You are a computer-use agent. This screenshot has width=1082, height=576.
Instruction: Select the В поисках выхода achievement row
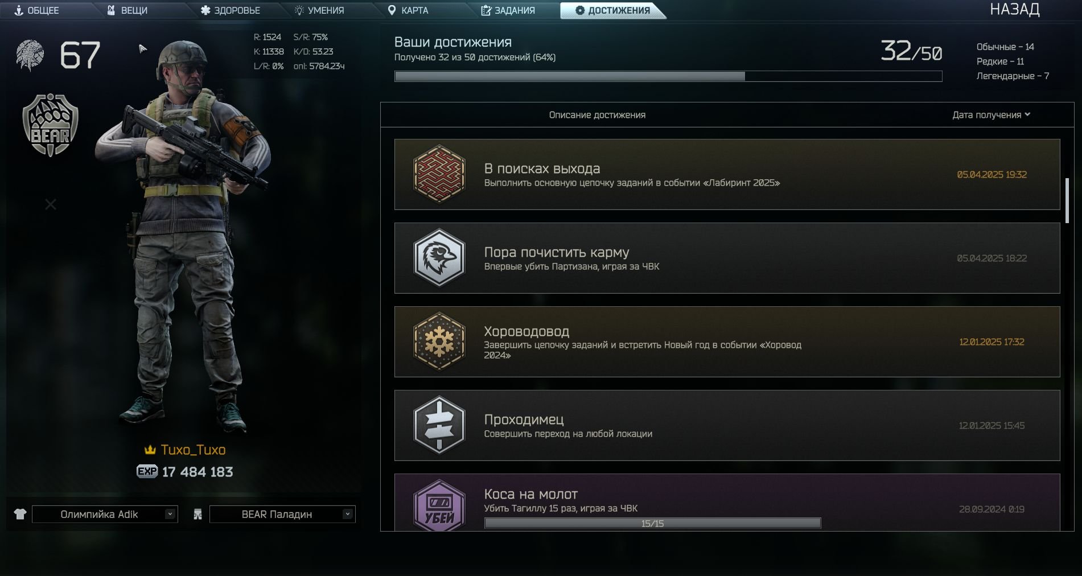727,174
